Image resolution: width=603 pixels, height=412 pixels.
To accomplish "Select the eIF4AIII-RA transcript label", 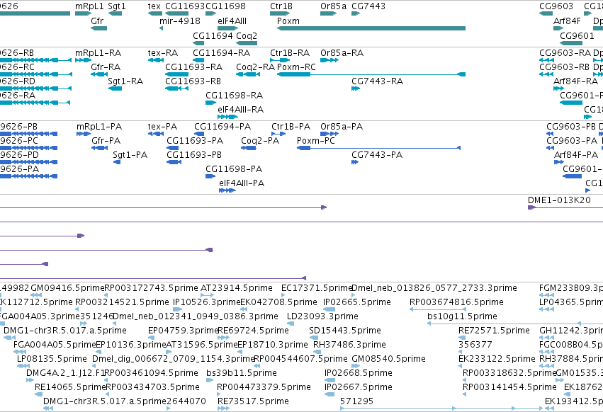I will pyautogui.click(x=241, y=110).
